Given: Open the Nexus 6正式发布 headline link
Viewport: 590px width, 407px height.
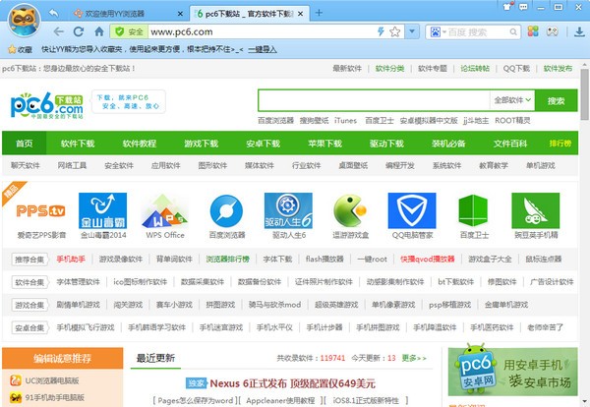Looking at the screenshot, I should pyautogui.click(x=280, y=382).
